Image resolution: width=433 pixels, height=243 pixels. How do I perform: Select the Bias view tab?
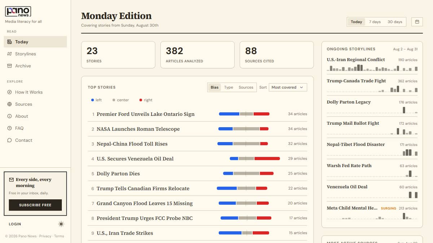(x=215, y=87)
